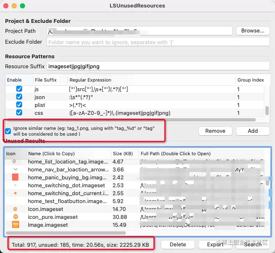This screenshot has height=253, width=275.
Task: Click the results list vertical scrollbar
Action: 267,182
